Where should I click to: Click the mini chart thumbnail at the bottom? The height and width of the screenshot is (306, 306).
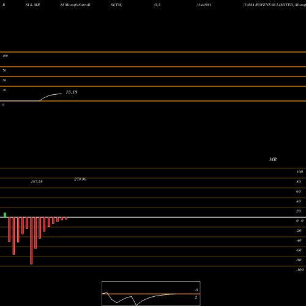pyautogui.click(x=151, y=293)
